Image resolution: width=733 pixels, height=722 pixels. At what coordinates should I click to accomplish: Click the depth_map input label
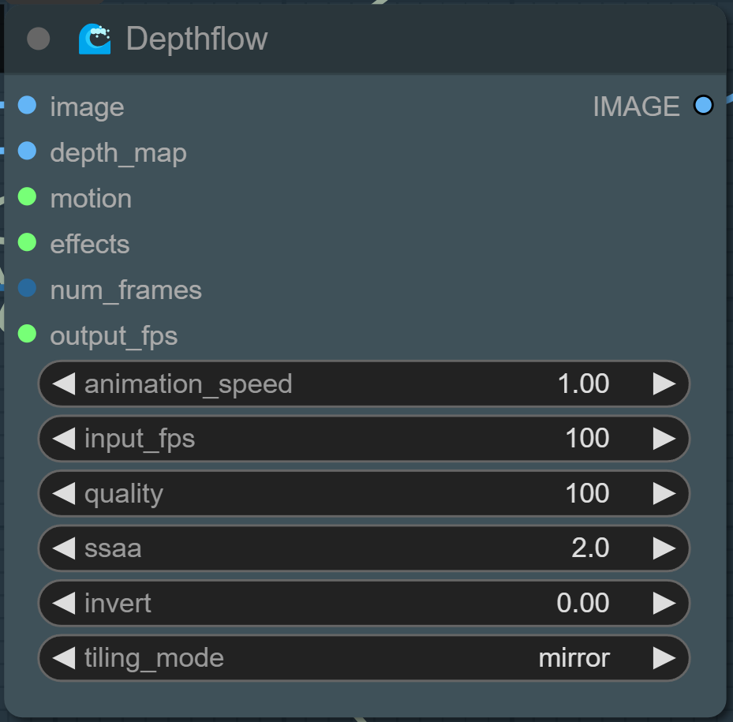(x=118, y=154)
